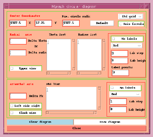Image resolution: width=153 pixels, height=137 pixels.
Task: Click the Theta list vertical scrollbar track
Action: (x=74, y=55)
